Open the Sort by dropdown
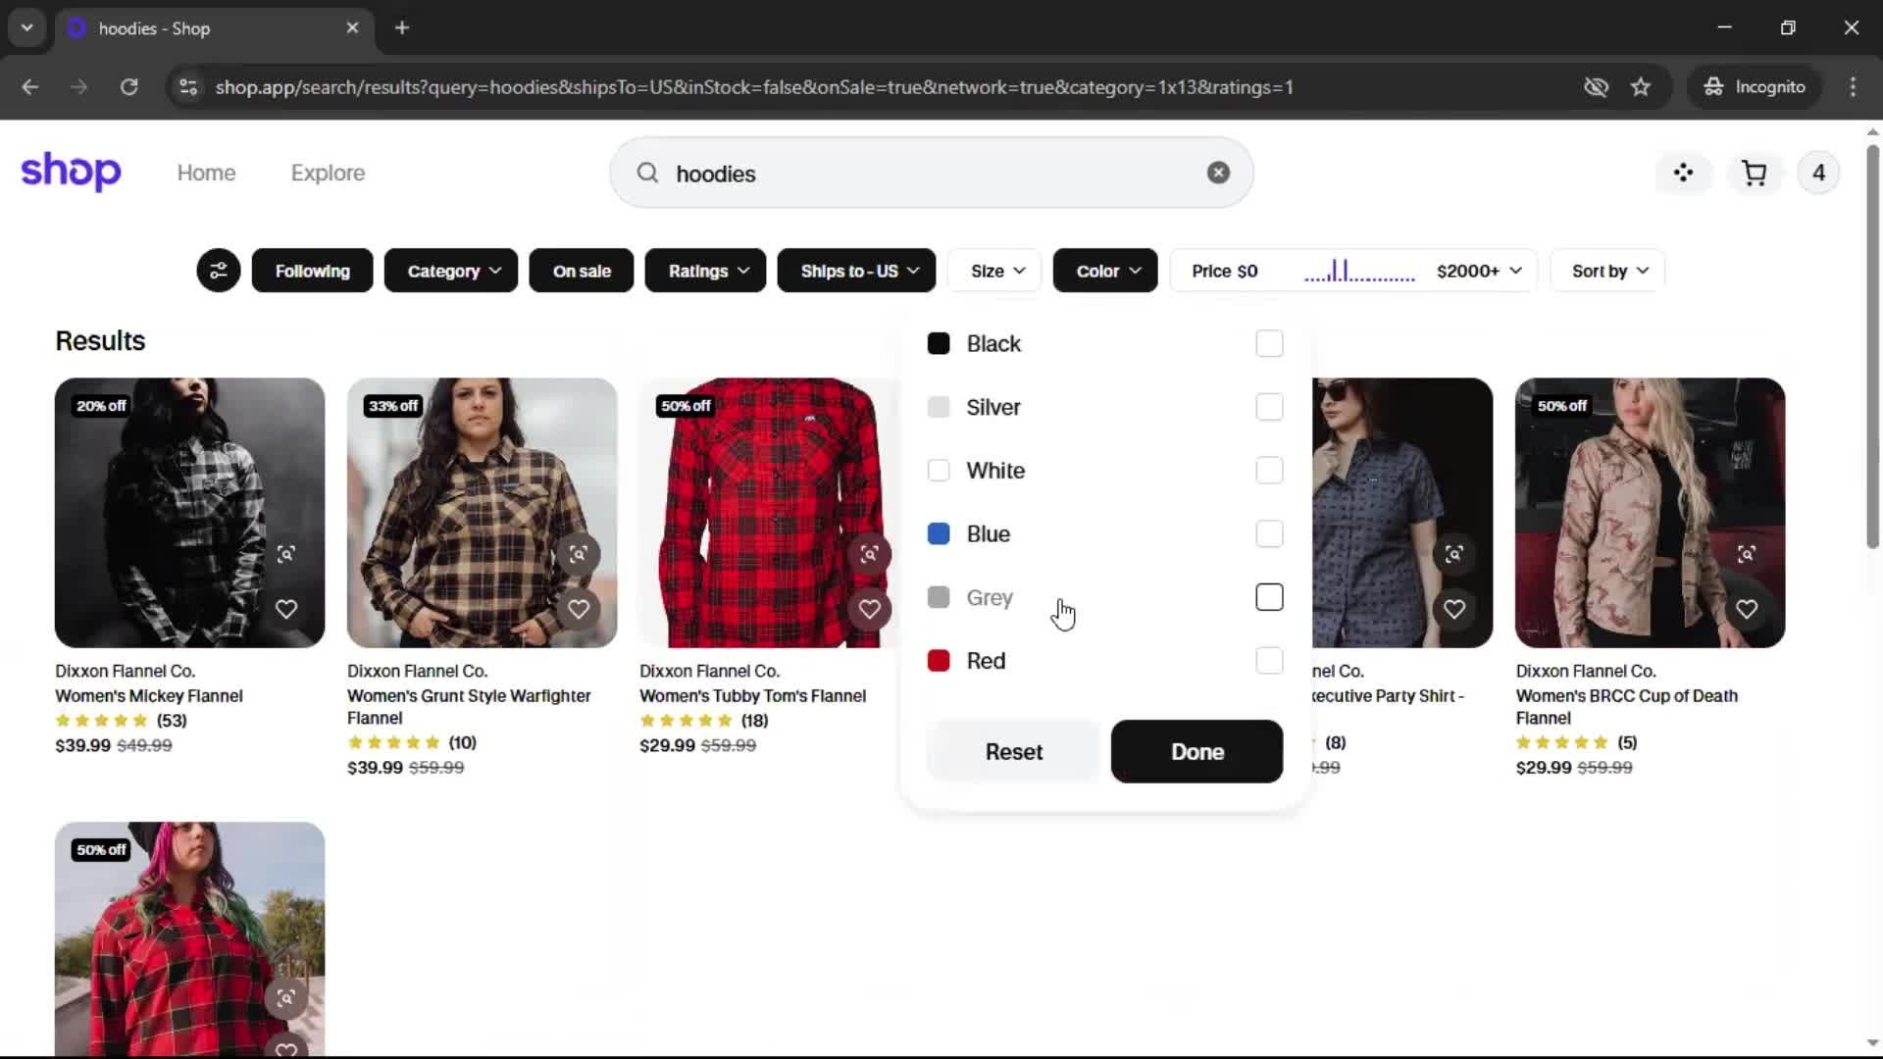 tap(1608, 271)
